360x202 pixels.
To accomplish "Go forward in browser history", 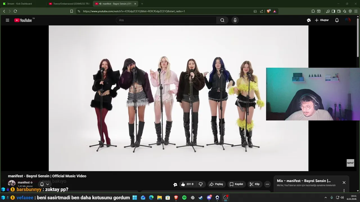I will 10,11.
